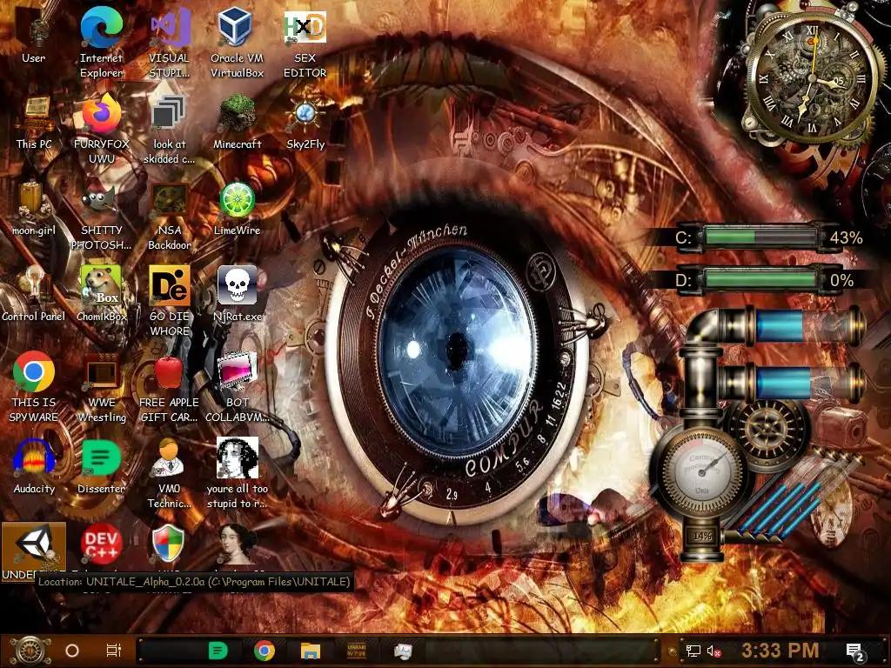This screenshot has height=668, width=891.
Task: Open the Control Panel desktop icon
Action: pyautogui.click(x=34, y=294)
